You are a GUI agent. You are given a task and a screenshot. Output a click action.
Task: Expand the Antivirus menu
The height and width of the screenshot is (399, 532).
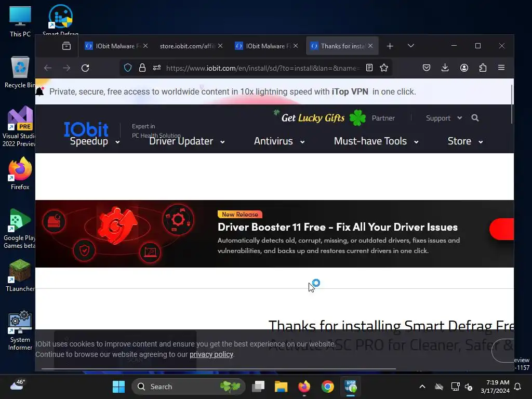click(279, 141)
